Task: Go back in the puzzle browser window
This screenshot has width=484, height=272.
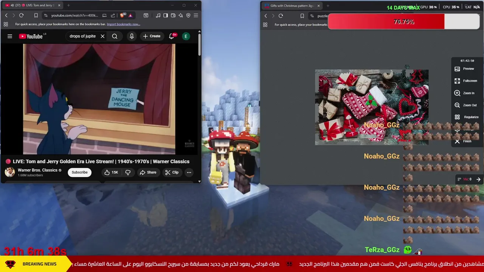Action: [x=265, y=16]
